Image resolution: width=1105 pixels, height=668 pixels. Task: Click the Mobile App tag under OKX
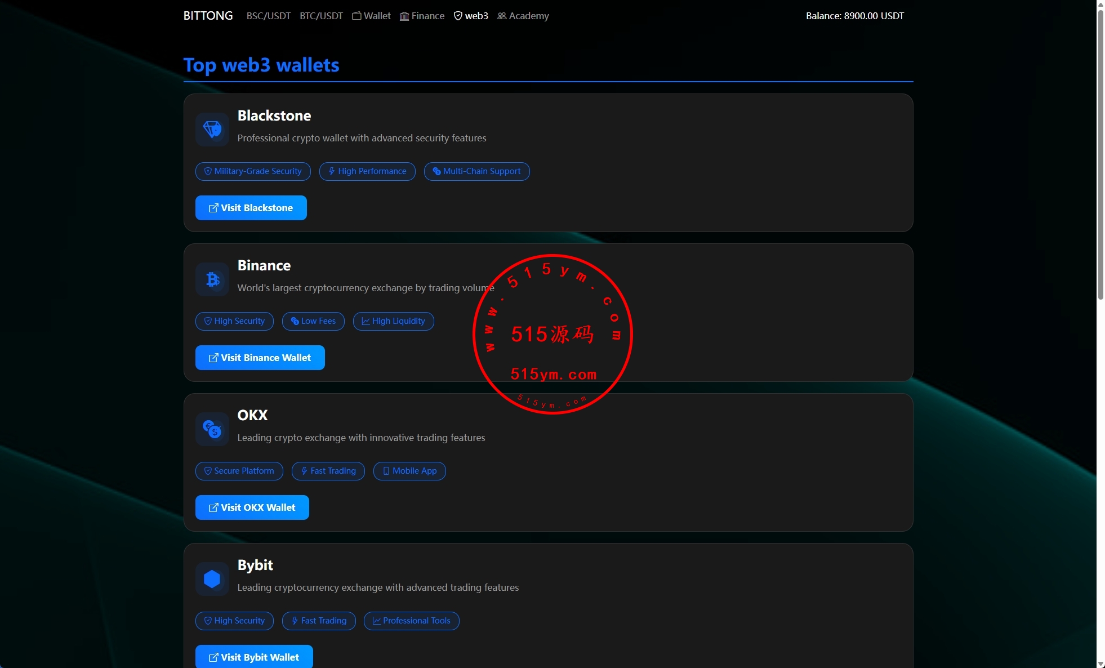(409, 471)
